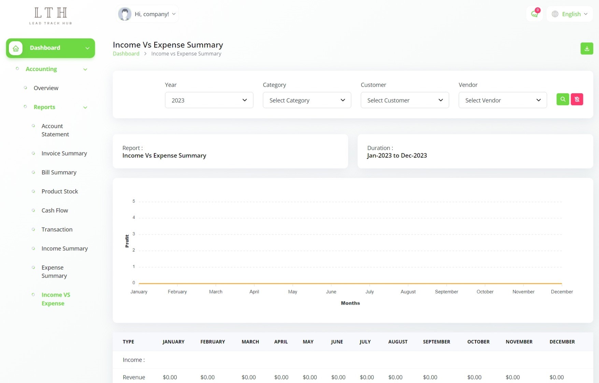Open the English language dropdown
Viewport: 599px width, 383px height.
pos(570,14)
